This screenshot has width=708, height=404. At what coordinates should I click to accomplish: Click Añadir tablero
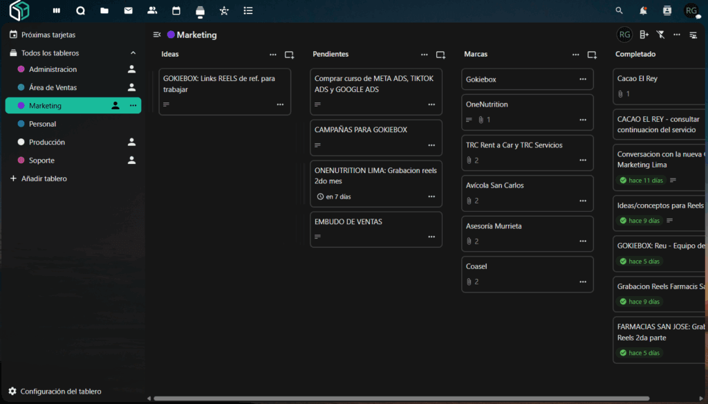point(44,178)
